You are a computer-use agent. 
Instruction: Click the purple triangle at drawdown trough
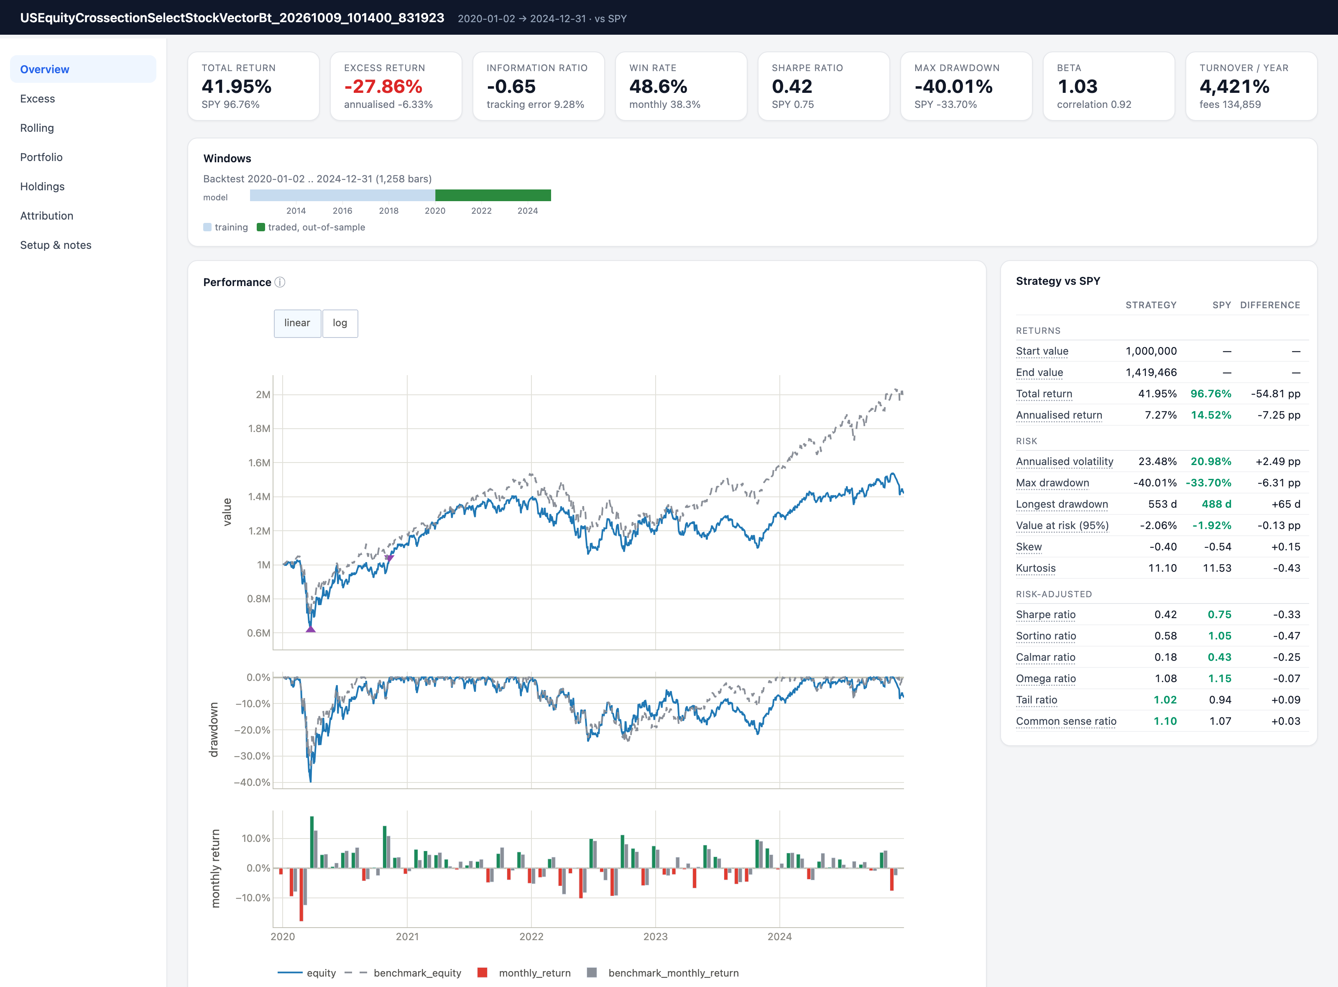coord(311,629)
